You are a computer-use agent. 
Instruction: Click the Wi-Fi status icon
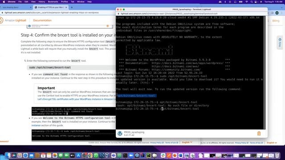click(247, 2)
